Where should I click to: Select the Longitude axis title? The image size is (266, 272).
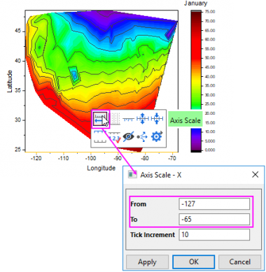click(x=101, y=168)
